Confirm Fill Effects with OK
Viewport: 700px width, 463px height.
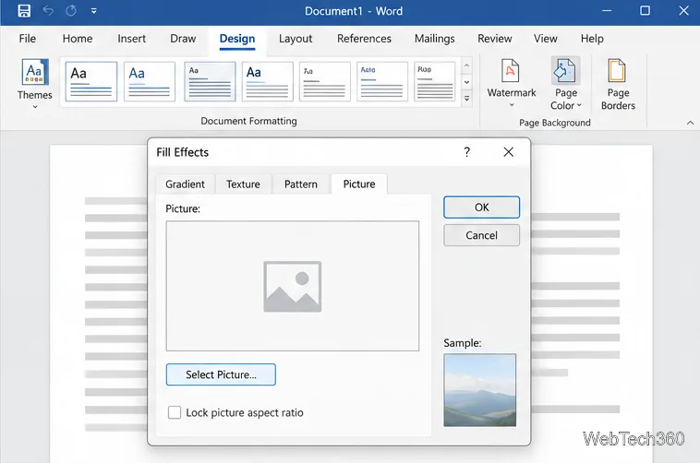pyautogui.click(x=481, y=208)
